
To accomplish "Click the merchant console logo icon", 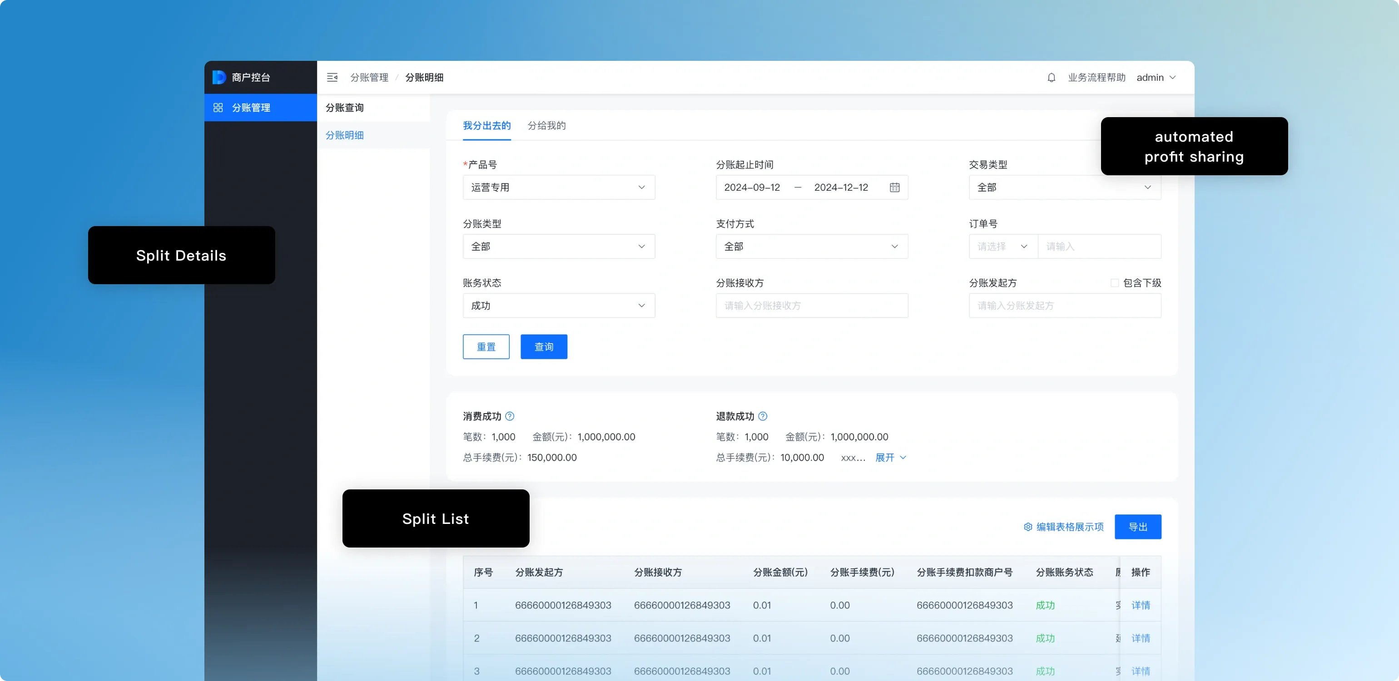I will pyautogui.click(x=219, y=78).
